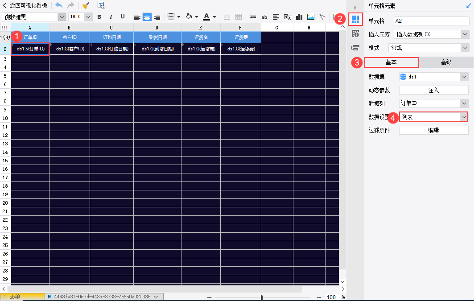Click the 注入 dynamic parameter button

point(433,90)
